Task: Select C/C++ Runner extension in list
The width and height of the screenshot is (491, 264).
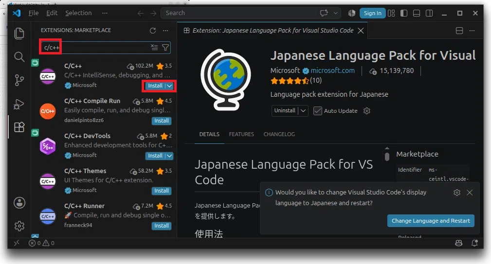Action: (x=104, y=215)
